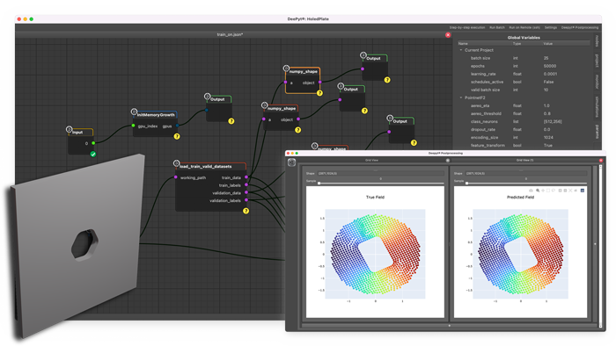Image resolution: width=616 pixels, height=346 pixels.
Task: Close the Grid View (1) panel
Action: coord(600,160)
